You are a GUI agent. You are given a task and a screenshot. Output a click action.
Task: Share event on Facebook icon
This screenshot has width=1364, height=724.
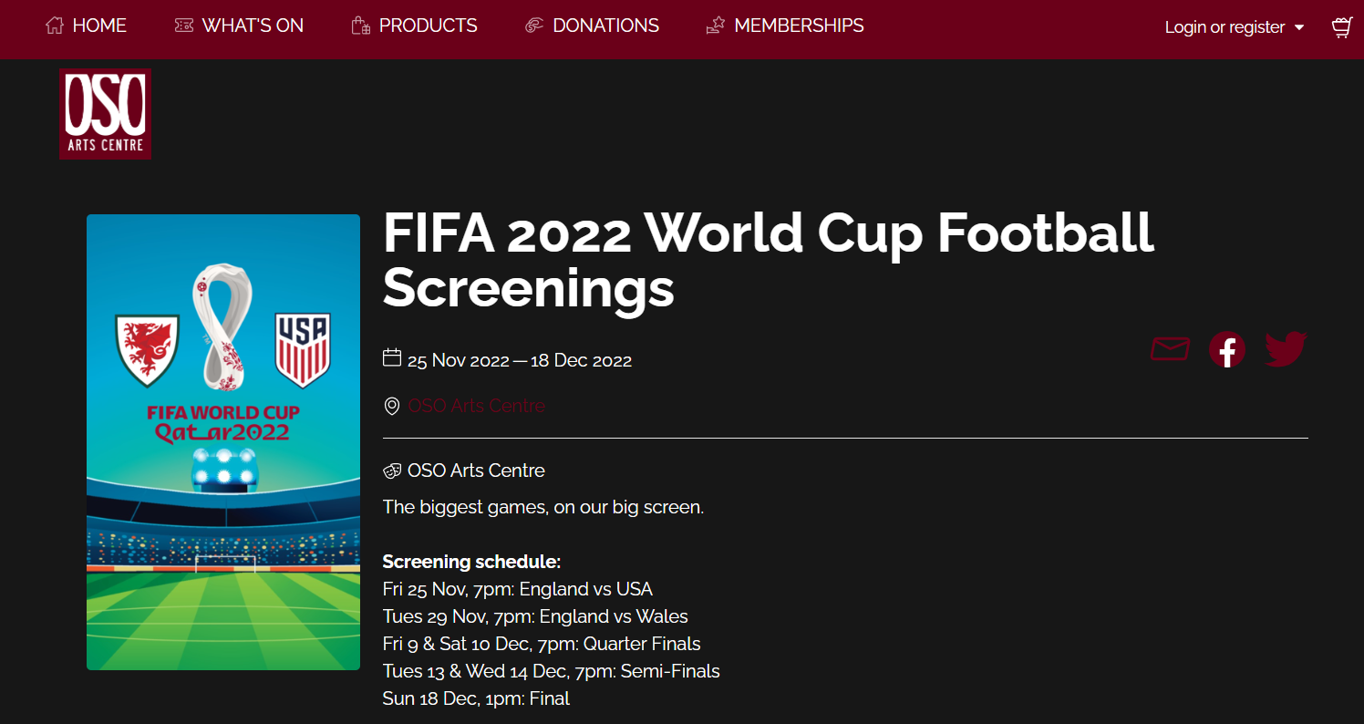click(x=1227, y=350)
